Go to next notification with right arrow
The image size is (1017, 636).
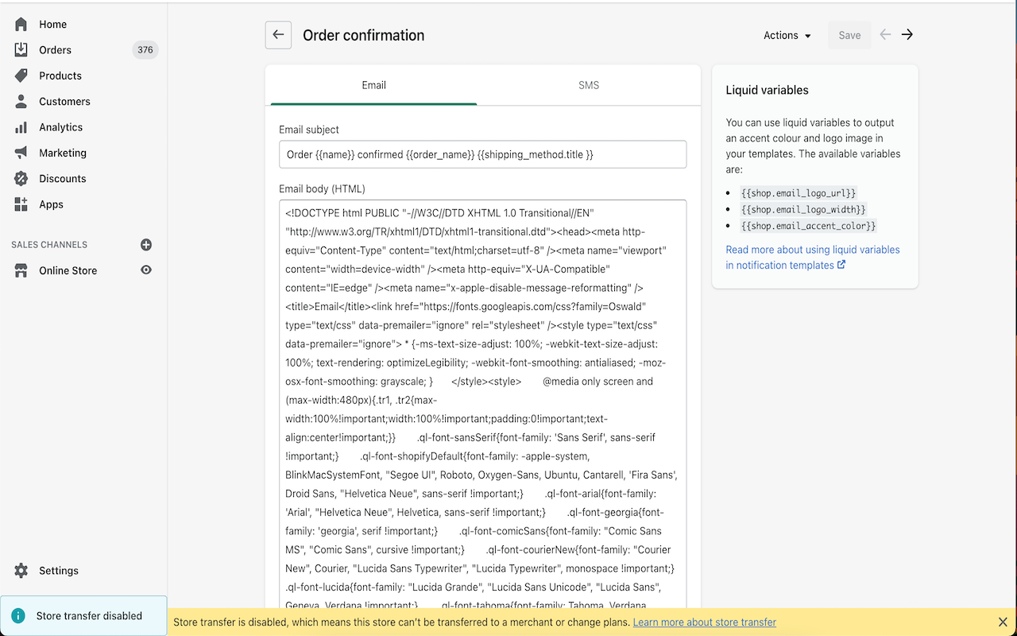pyautogui.click(x=907, y=35)
